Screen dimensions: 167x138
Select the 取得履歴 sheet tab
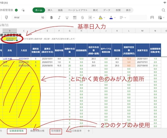pyautogui.click(x=56, y=131)
